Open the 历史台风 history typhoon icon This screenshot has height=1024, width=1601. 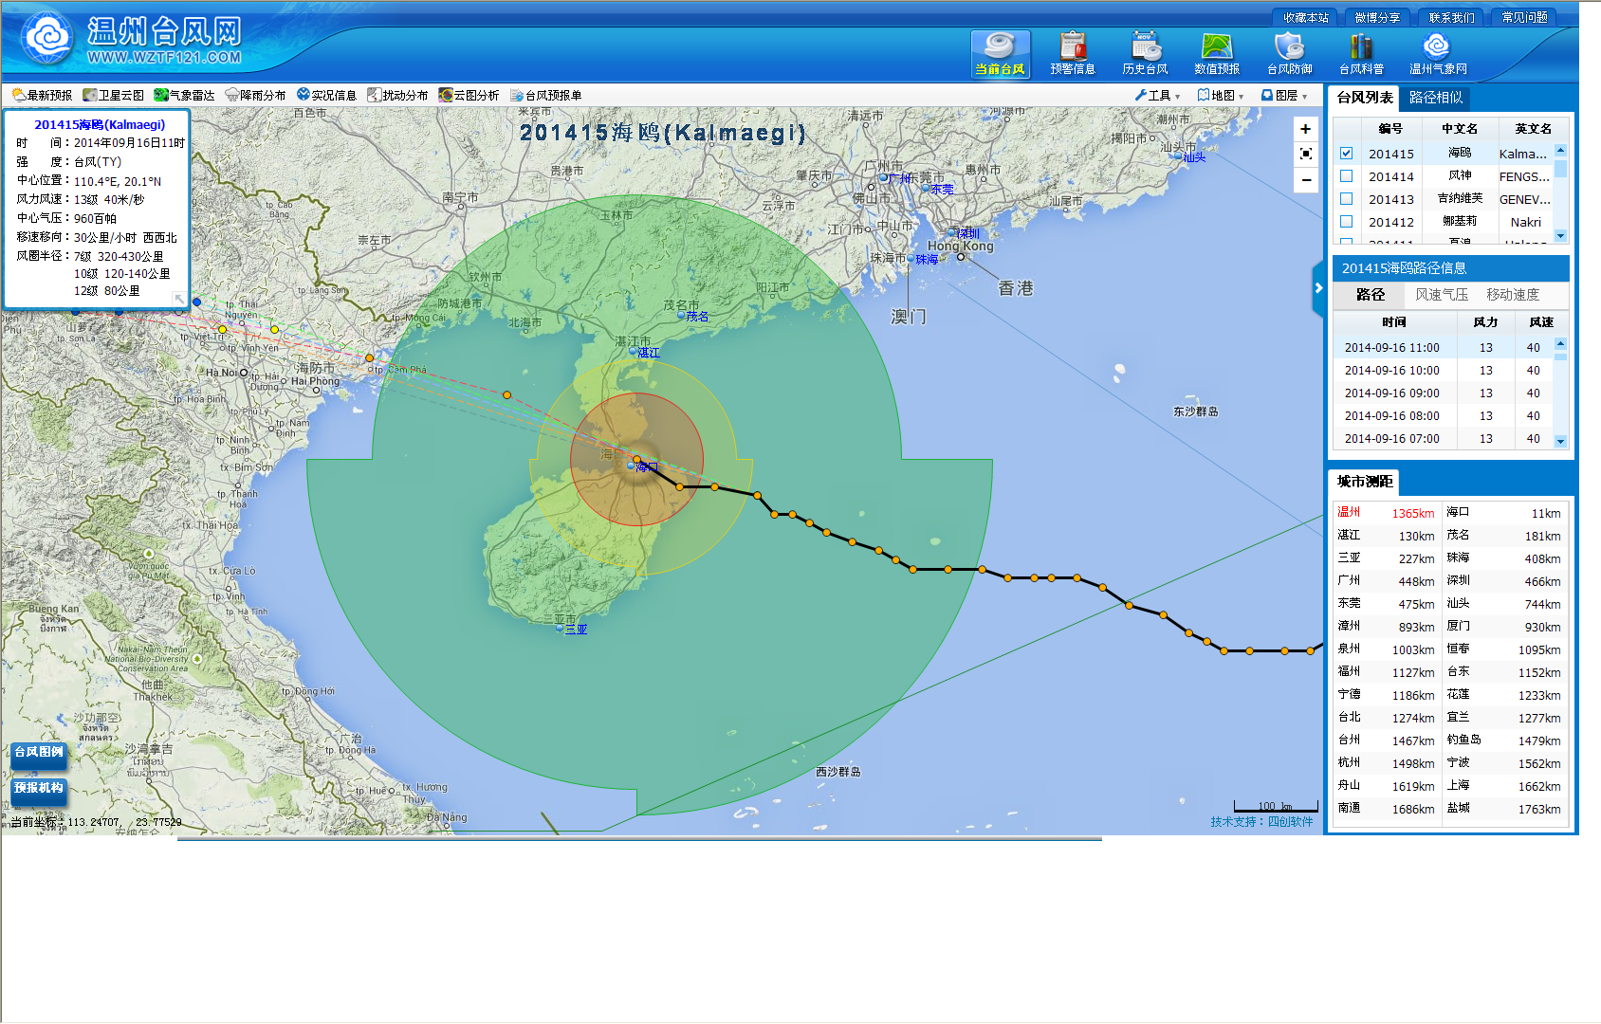tap(1145, 53)
